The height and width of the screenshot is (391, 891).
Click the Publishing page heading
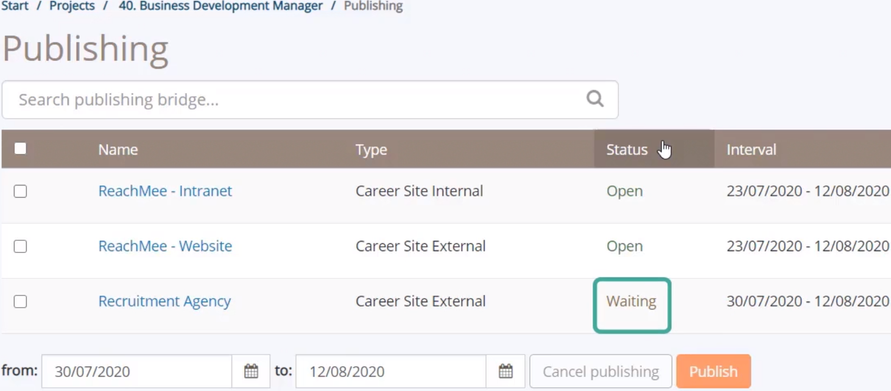[x=85, y=50]
